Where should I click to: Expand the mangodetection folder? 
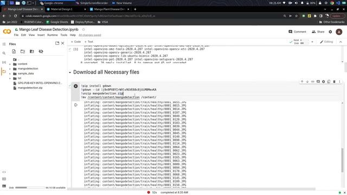tap(10, 69)
